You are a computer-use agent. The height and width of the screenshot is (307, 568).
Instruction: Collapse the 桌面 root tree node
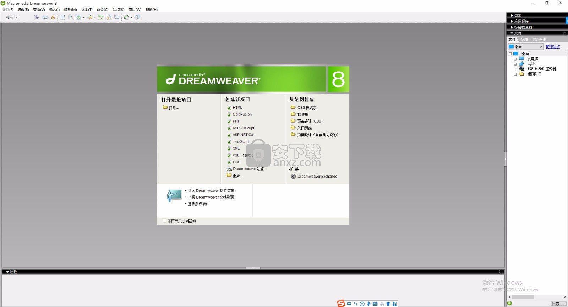tap(510, 54)
